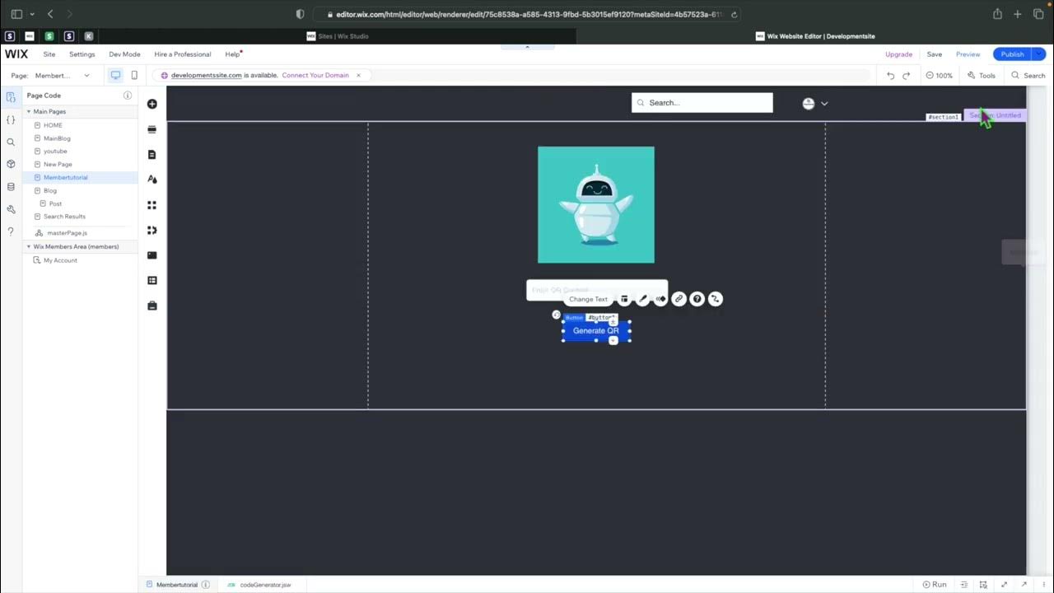Click the link chain icon in floating toolbar
Viewport: 1054px width, 593px height.
tap(679, 299)
